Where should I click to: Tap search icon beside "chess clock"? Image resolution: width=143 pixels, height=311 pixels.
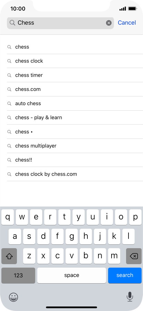(x=9, y=61)
